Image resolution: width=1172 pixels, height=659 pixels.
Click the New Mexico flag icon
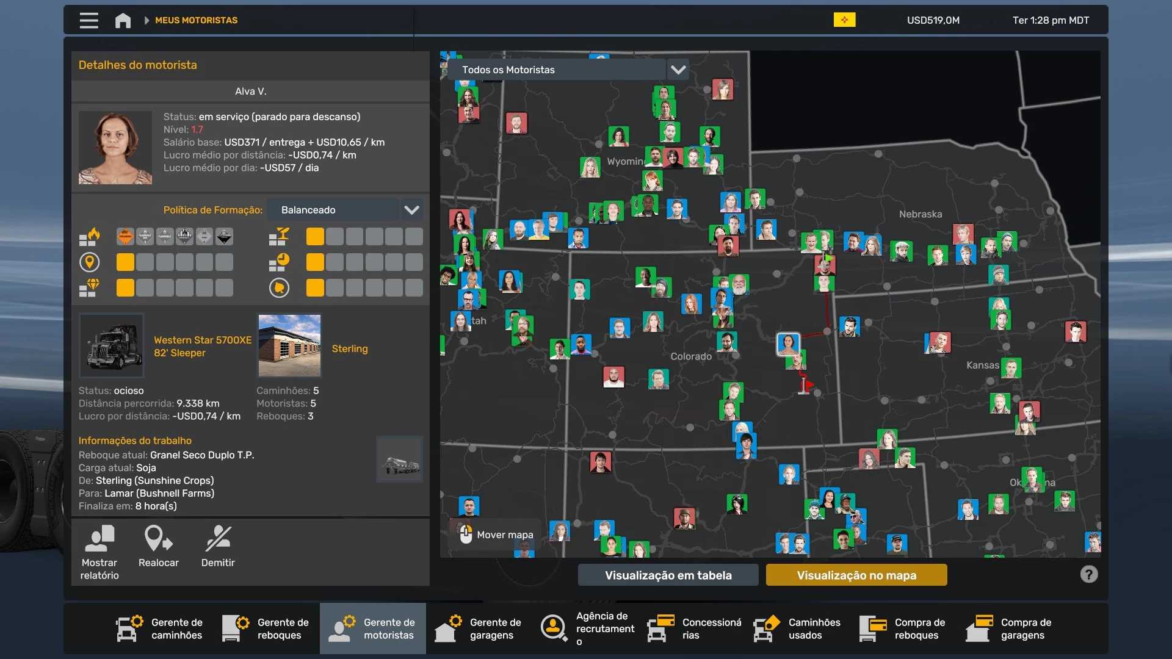click(x=844, y=20)
